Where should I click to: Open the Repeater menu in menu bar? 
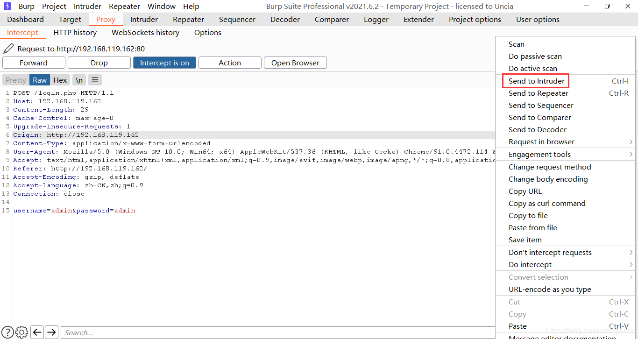124,6
